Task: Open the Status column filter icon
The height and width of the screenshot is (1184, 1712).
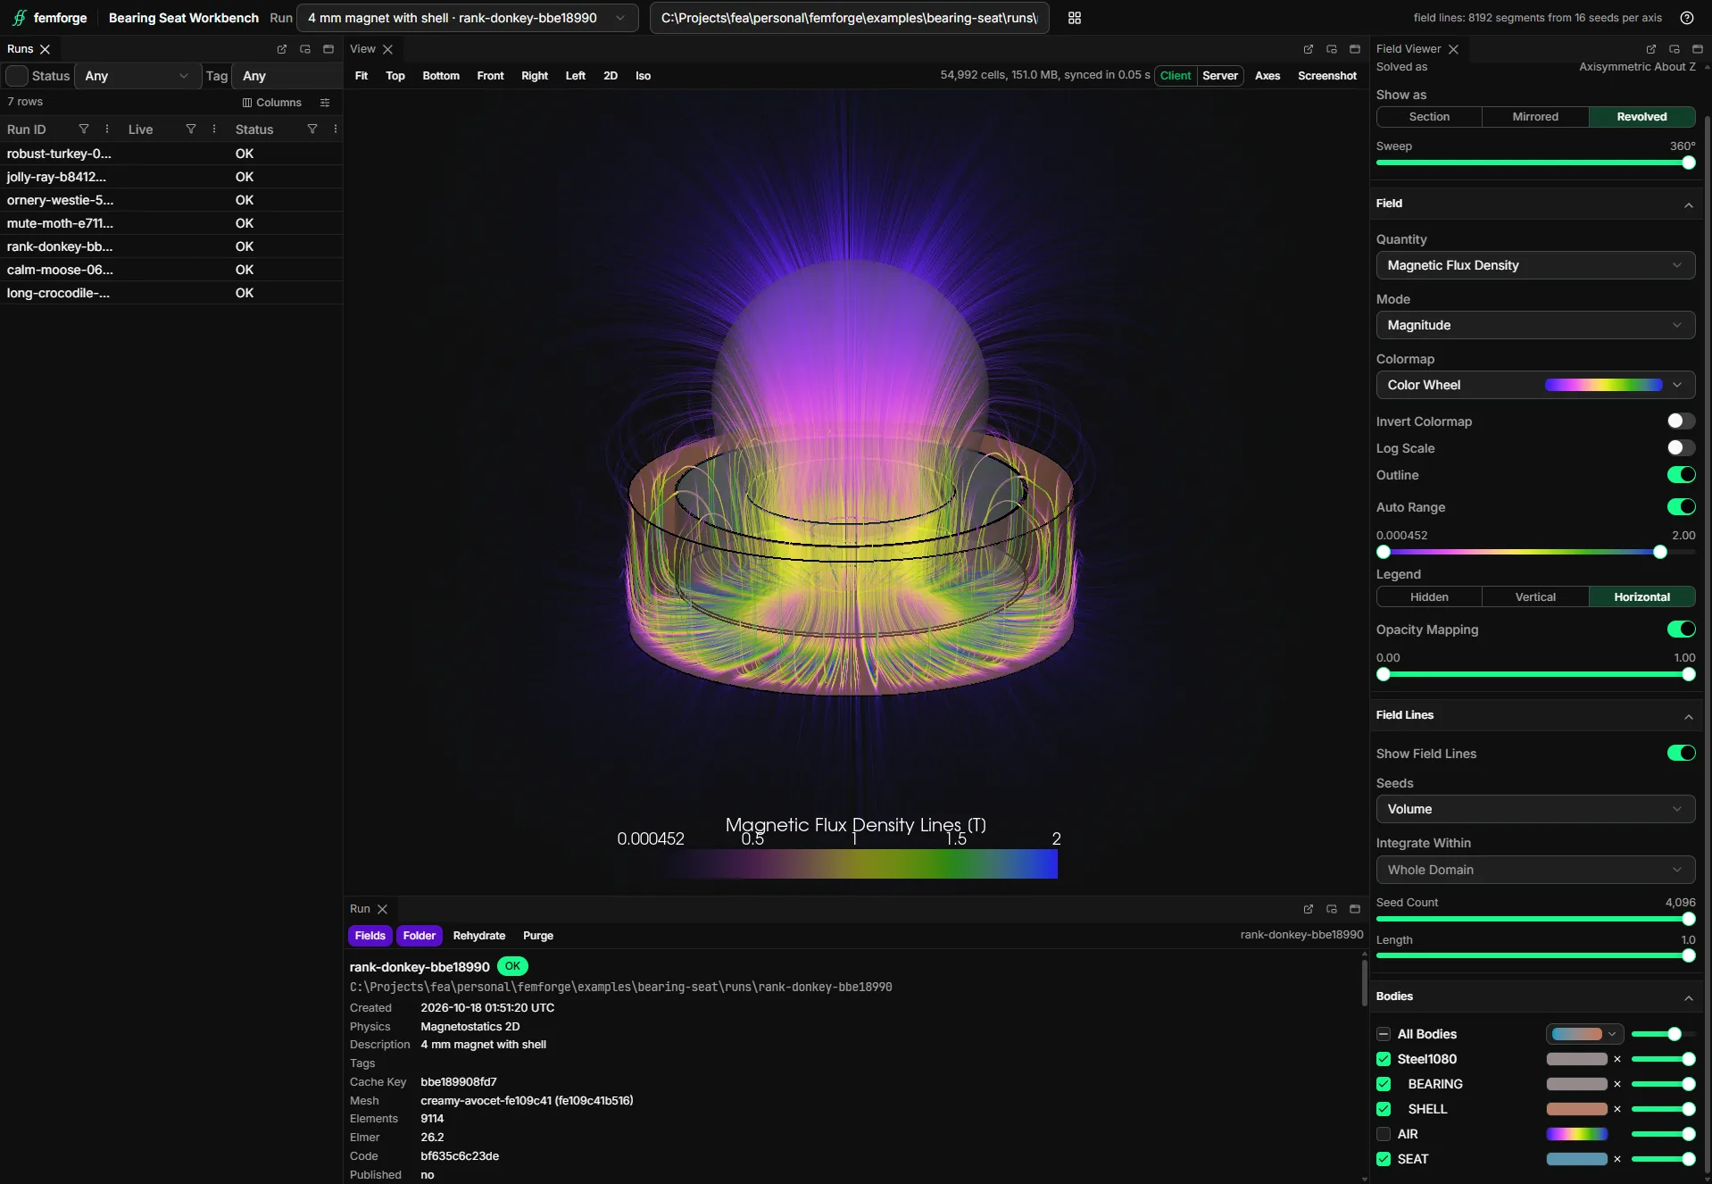Action: 312,129
